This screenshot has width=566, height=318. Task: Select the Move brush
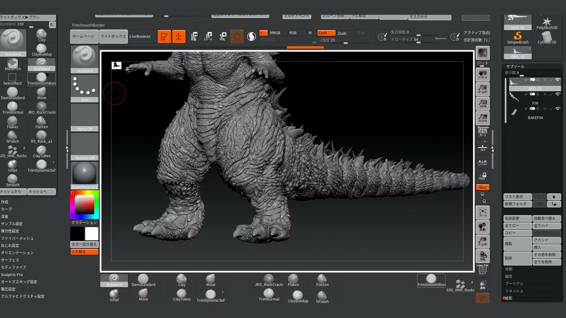click(x=41, y=91)
